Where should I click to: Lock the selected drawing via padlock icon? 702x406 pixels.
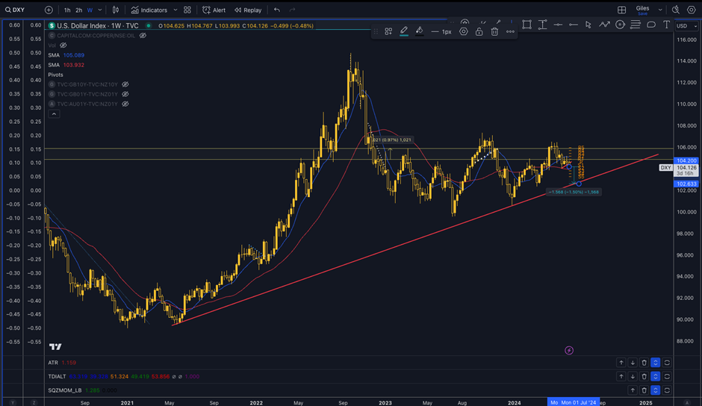coord(479,31)
